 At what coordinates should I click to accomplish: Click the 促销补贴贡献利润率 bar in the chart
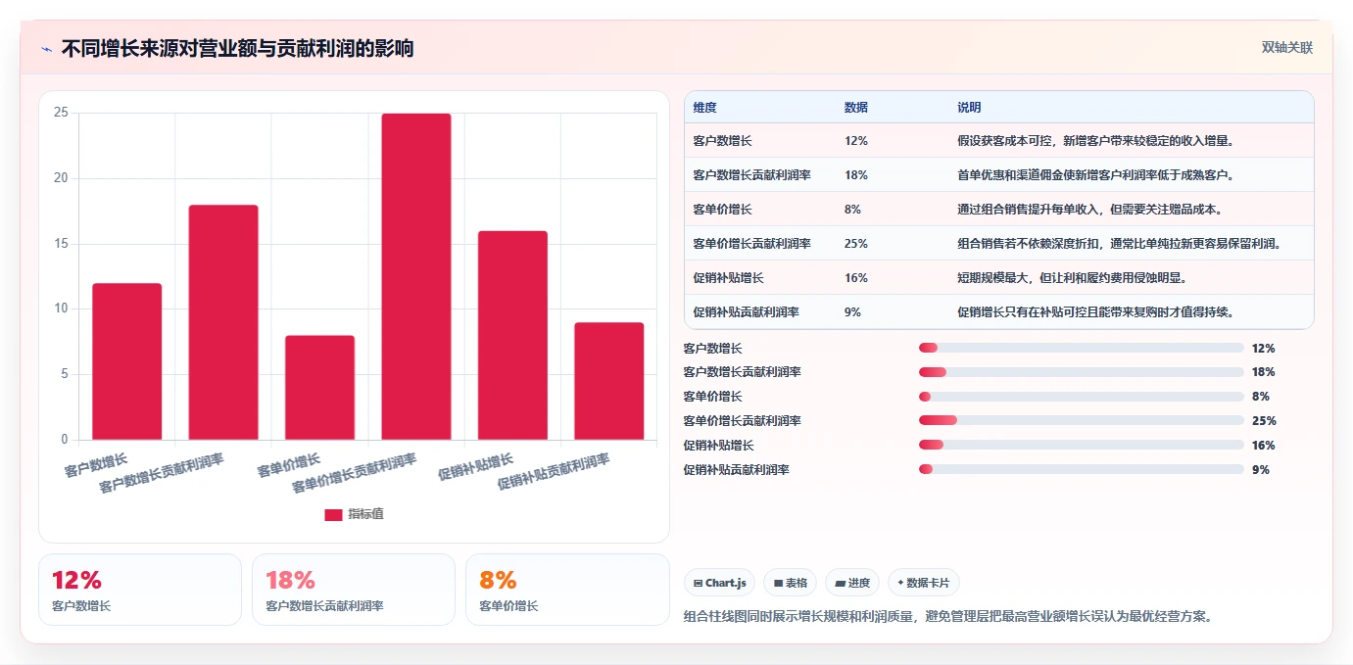(609, 381)
